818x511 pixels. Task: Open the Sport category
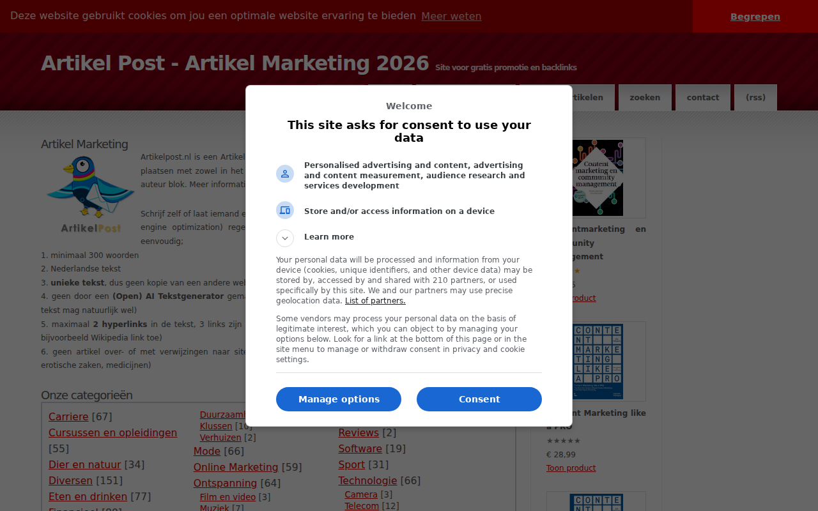(351, 464)
